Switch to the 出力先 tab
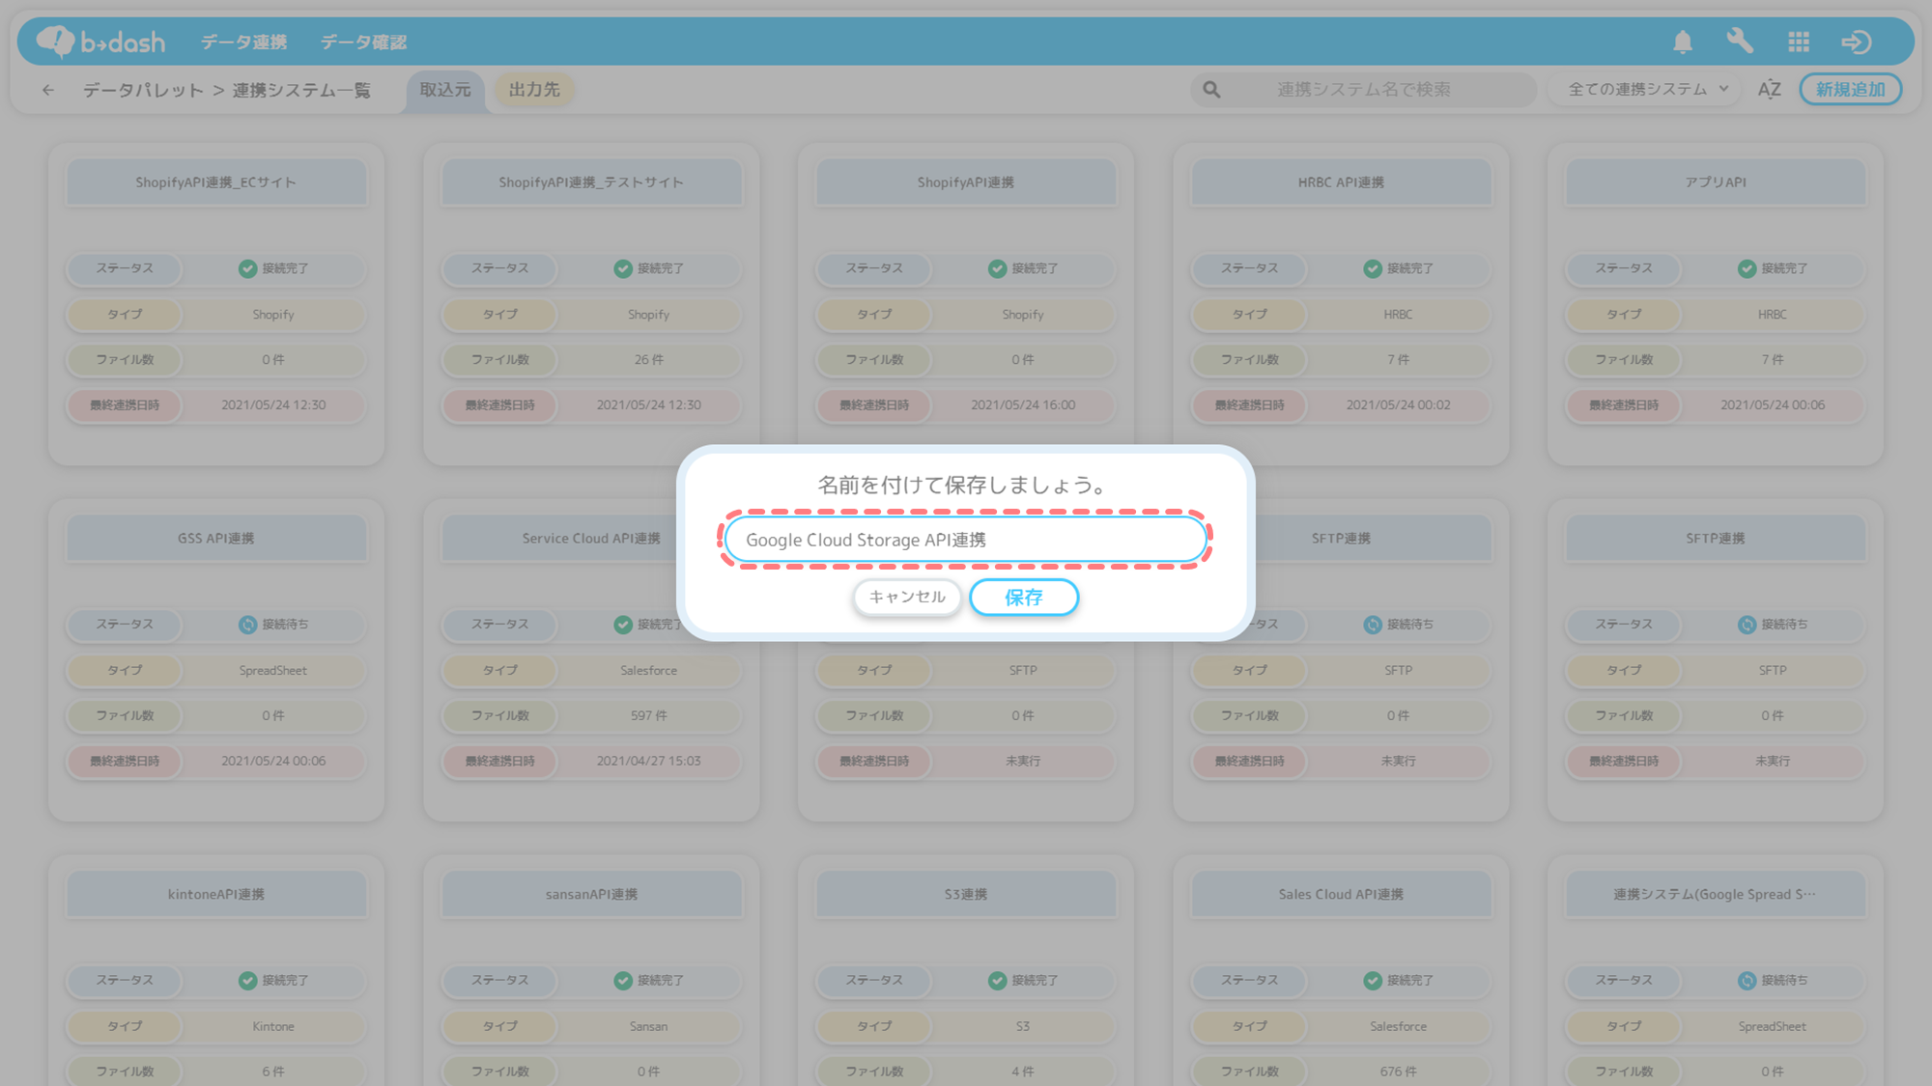 tap(534, 90)
